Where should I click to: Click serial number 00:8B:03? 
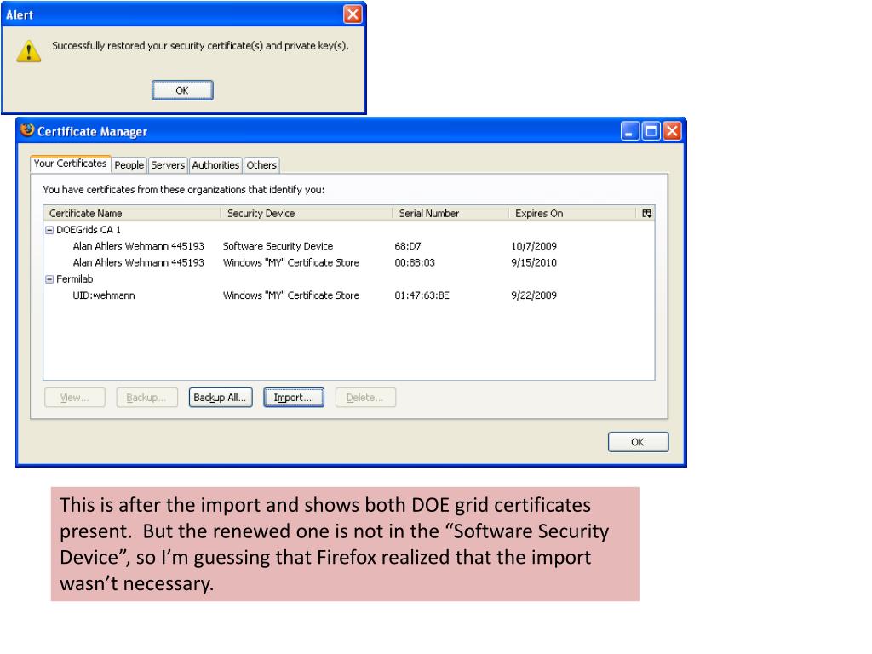coord(415,262)
